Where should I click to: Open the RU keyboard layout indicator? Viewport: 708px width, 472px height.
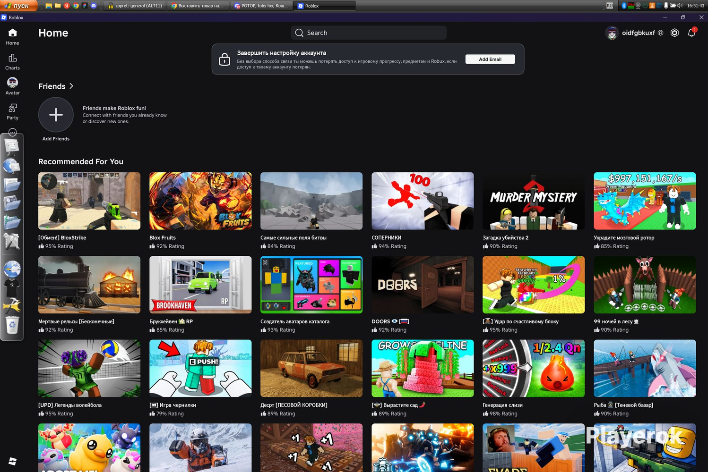pos(610,6)
